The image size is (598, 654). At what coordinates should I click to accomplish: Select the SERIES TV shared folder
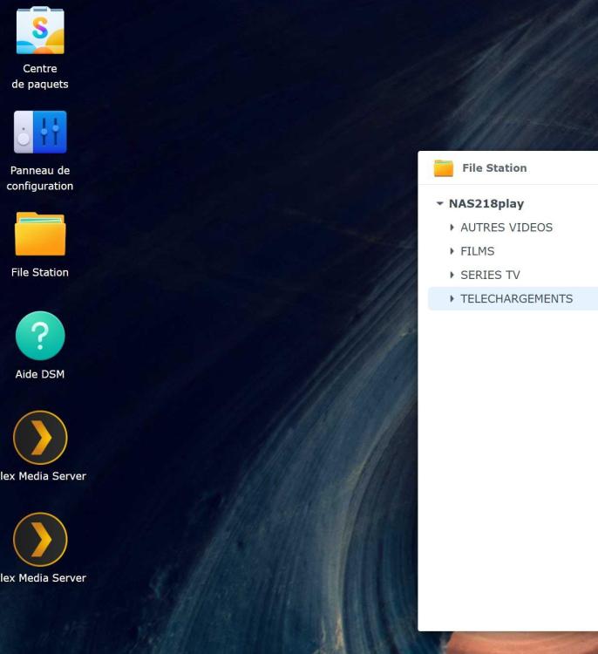490,275
